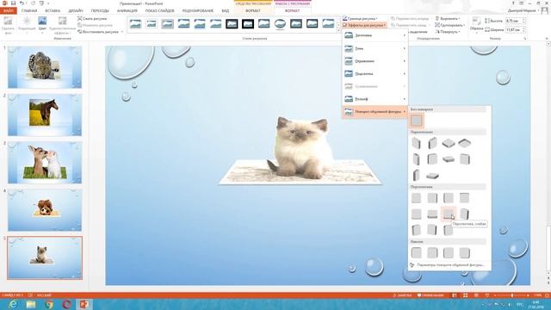Viewport: 551px width, 310px height.
Task: Toggle the Заметки notes pane in status bar
Action: (402, 295)
